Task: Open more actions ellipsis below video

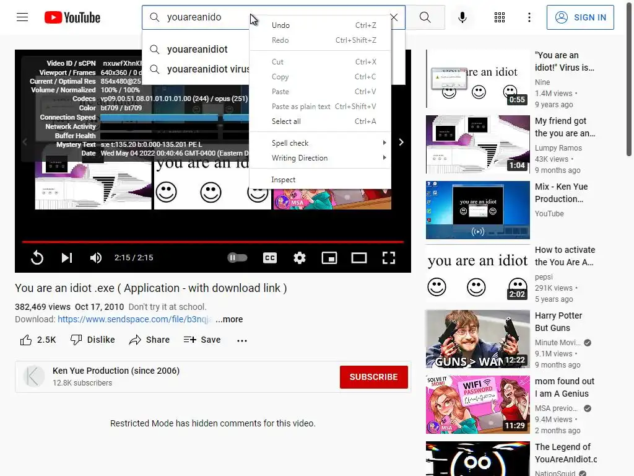Action: 242,340
